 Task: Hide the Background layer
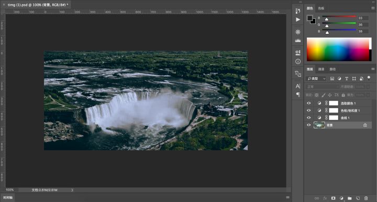[309, 125]
